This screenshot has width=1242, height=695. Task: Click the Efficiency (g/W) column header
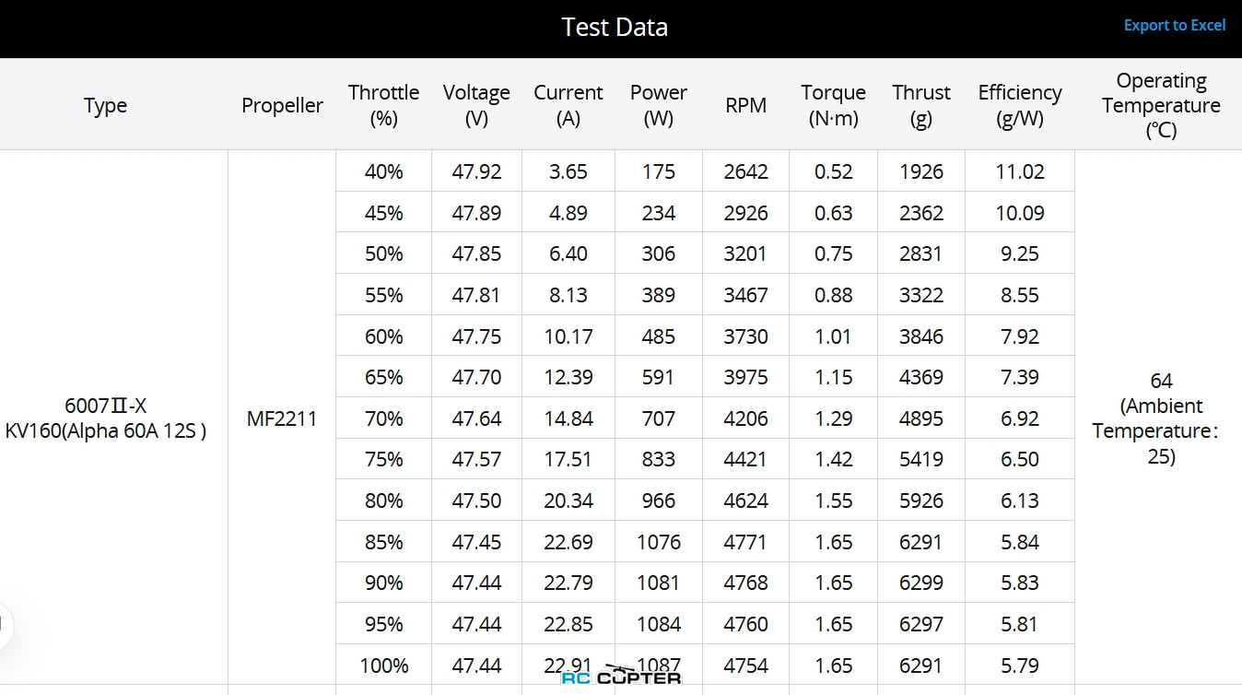(1019, 105)
